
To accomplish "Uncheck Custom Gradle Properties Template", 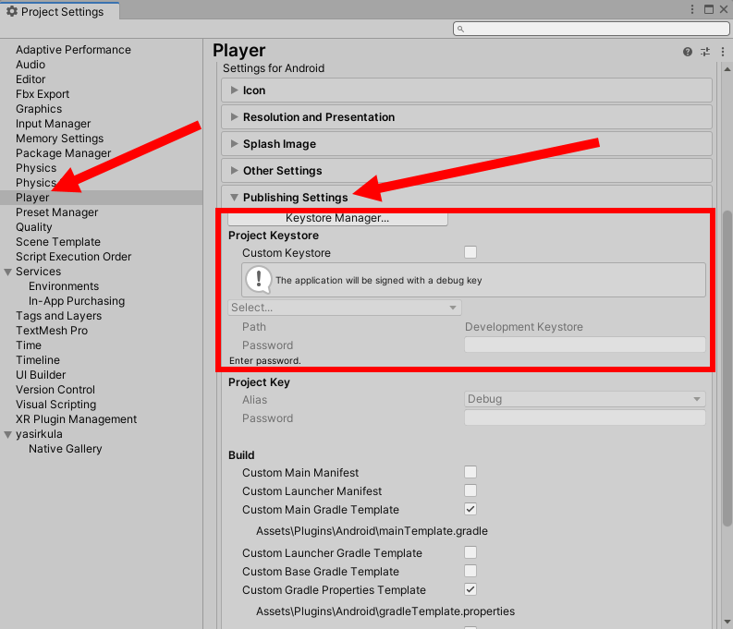I will 470,589.
